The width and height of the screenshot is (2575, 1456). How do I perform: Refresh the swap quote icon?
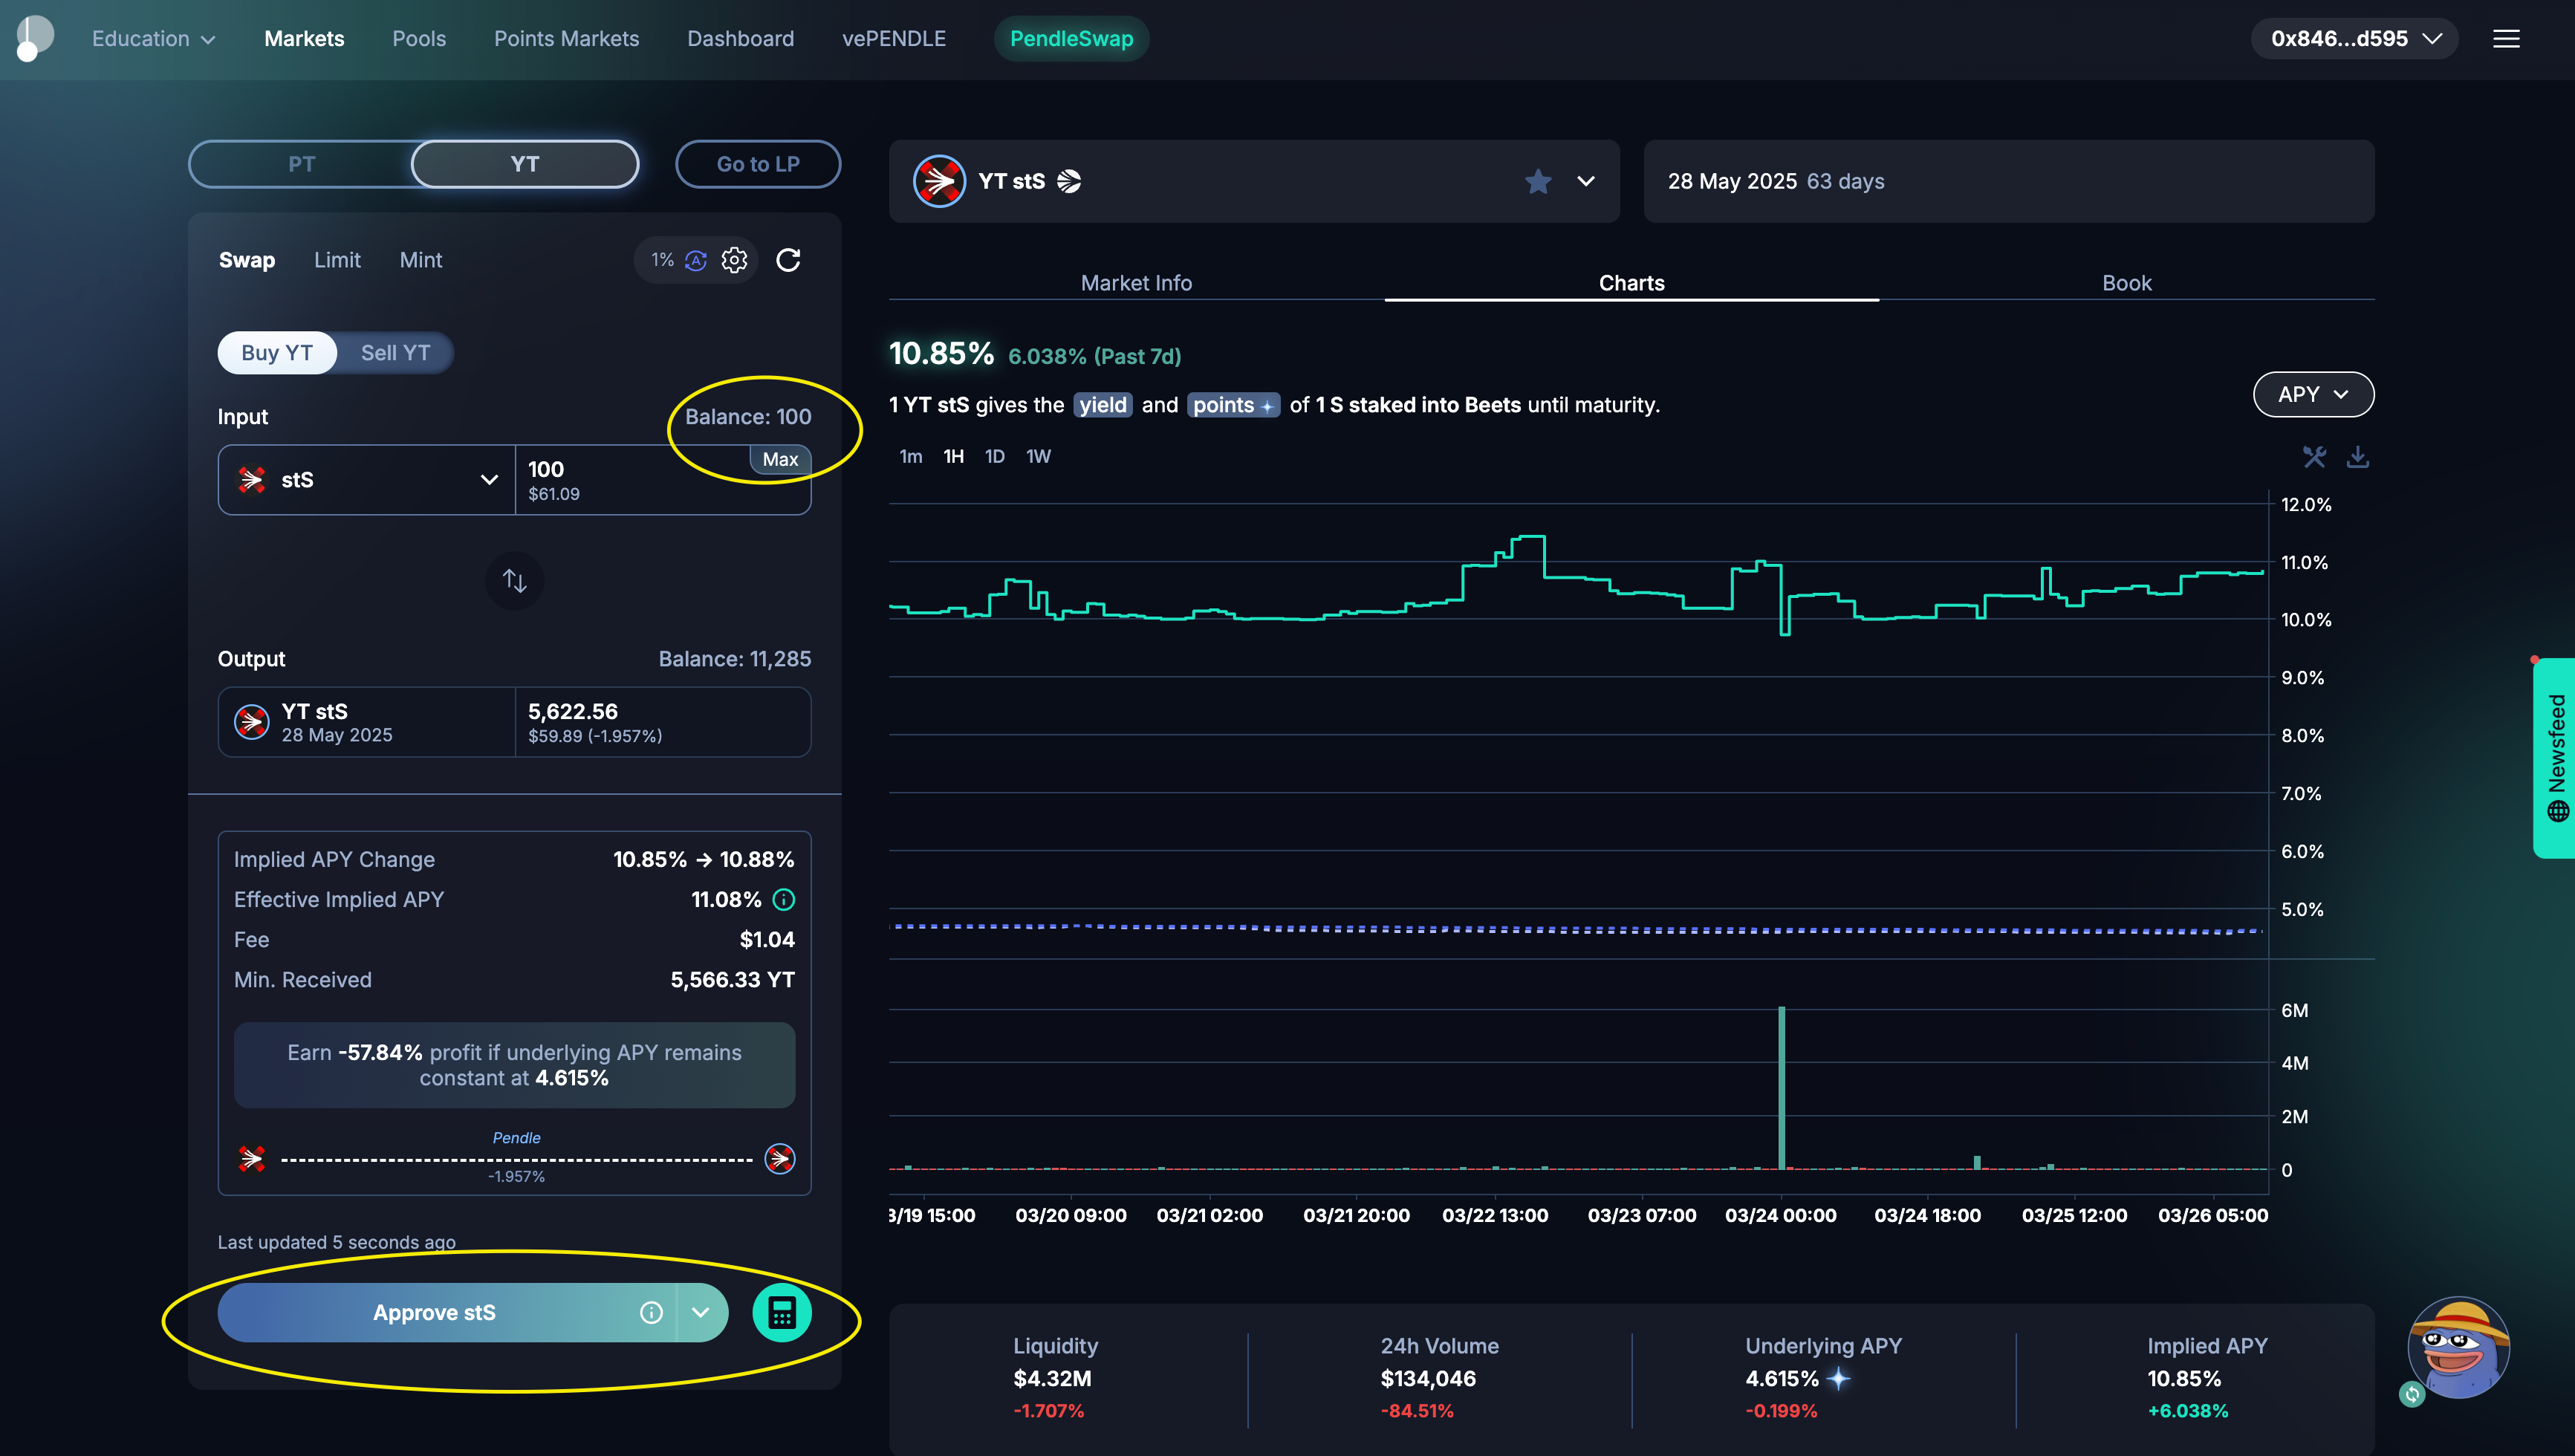pyautogui.click(x=788, y=260)
